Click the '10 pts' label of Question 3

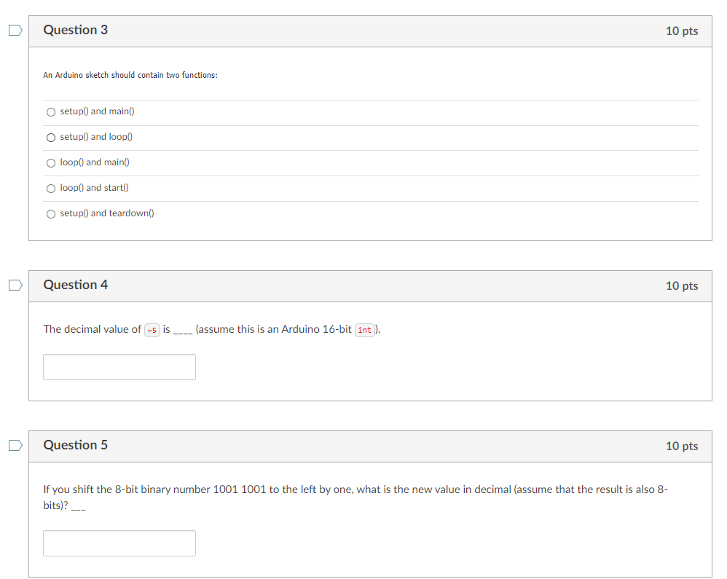(682, 31)
